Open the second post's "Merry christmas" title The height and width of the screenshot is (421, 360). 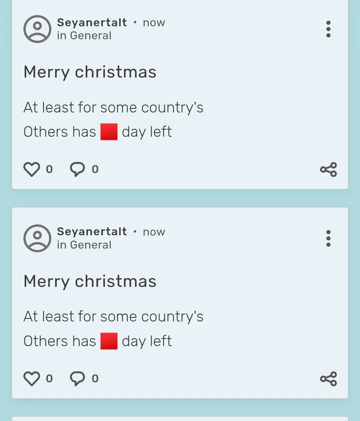pos(90,281)
